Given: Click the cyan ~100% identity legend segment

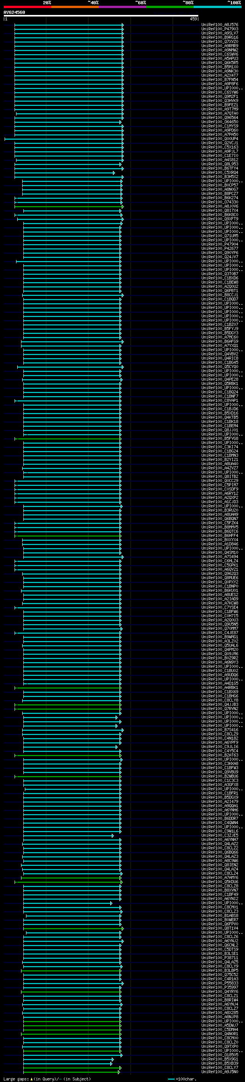Looking at the screenshot, I should coord(217,7).
